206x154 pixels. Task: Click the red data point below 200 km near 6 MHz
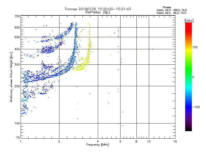coord(123,112)
